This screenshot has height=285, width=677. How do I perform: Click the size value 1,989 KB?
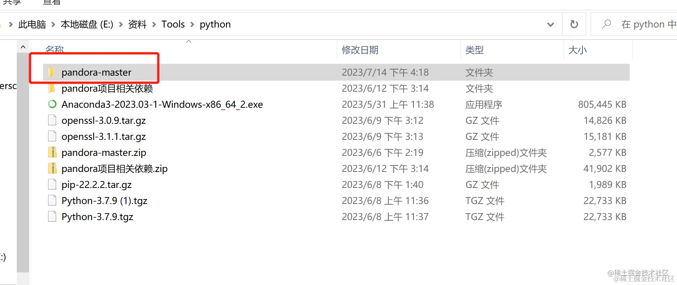608,185
